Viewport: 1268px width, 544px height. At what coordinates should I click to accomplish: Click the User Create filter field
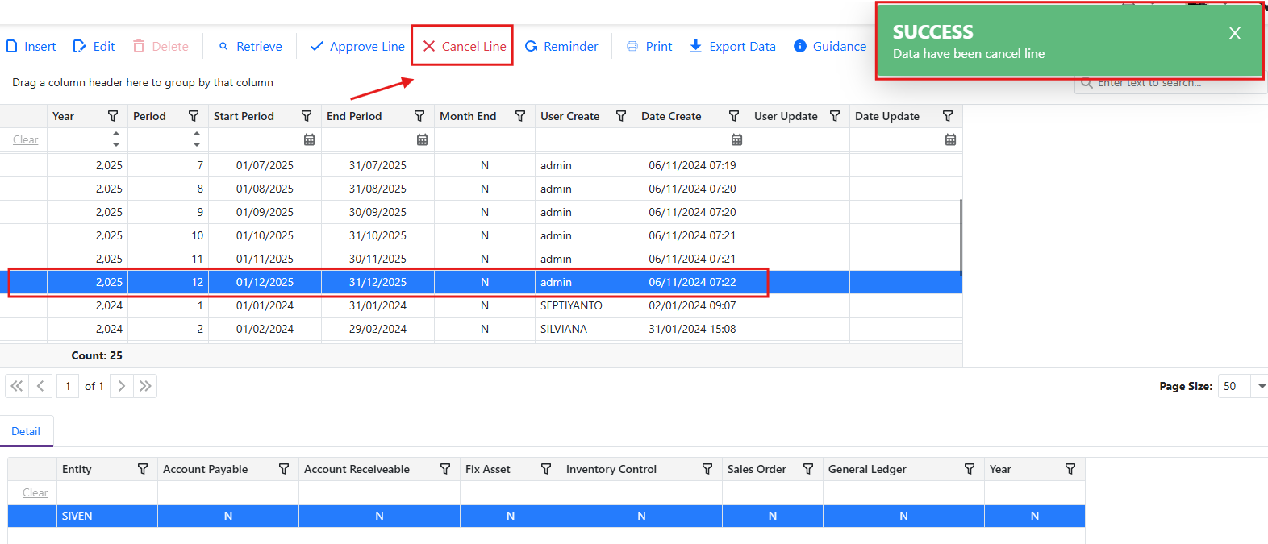point(586,139)
